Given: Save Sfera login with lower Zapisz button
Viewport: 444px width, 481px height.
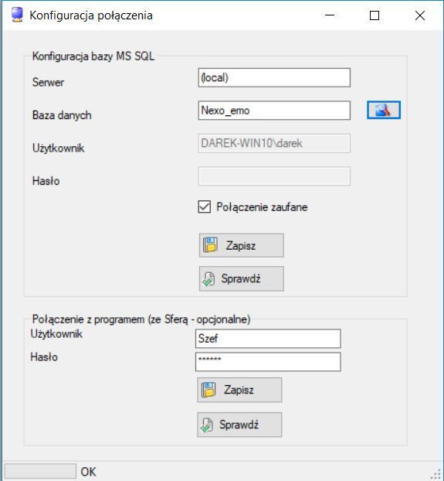Looking at the screenshot, I should [x=239, y=390].
